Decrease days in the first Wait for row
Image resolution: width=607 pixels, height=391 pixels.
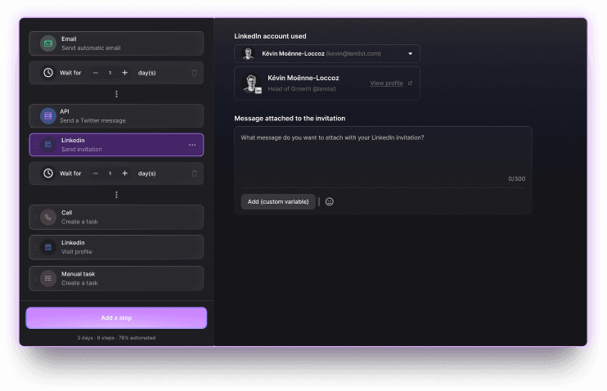[x=95, y=73]
